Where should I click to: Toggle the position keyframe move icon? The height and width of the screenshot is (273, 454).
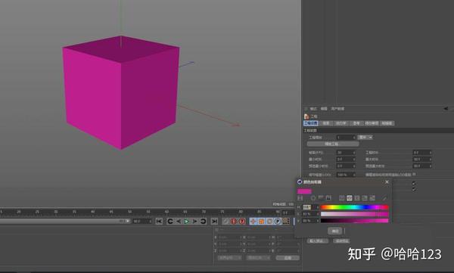253,221
